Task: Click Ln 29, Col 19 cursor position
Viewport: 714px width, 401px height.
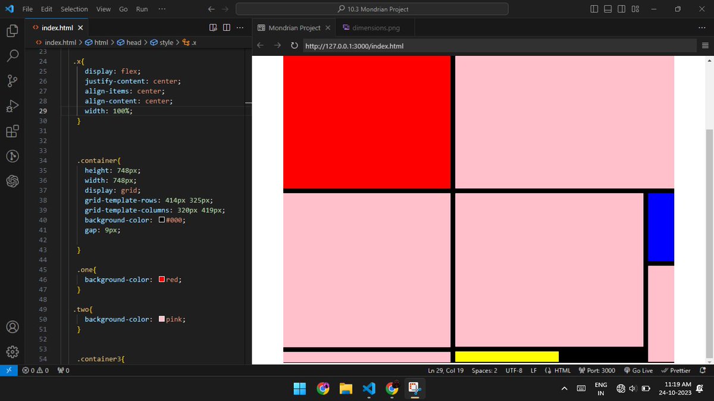Action: pyautogui.click(x=446, y=370)
